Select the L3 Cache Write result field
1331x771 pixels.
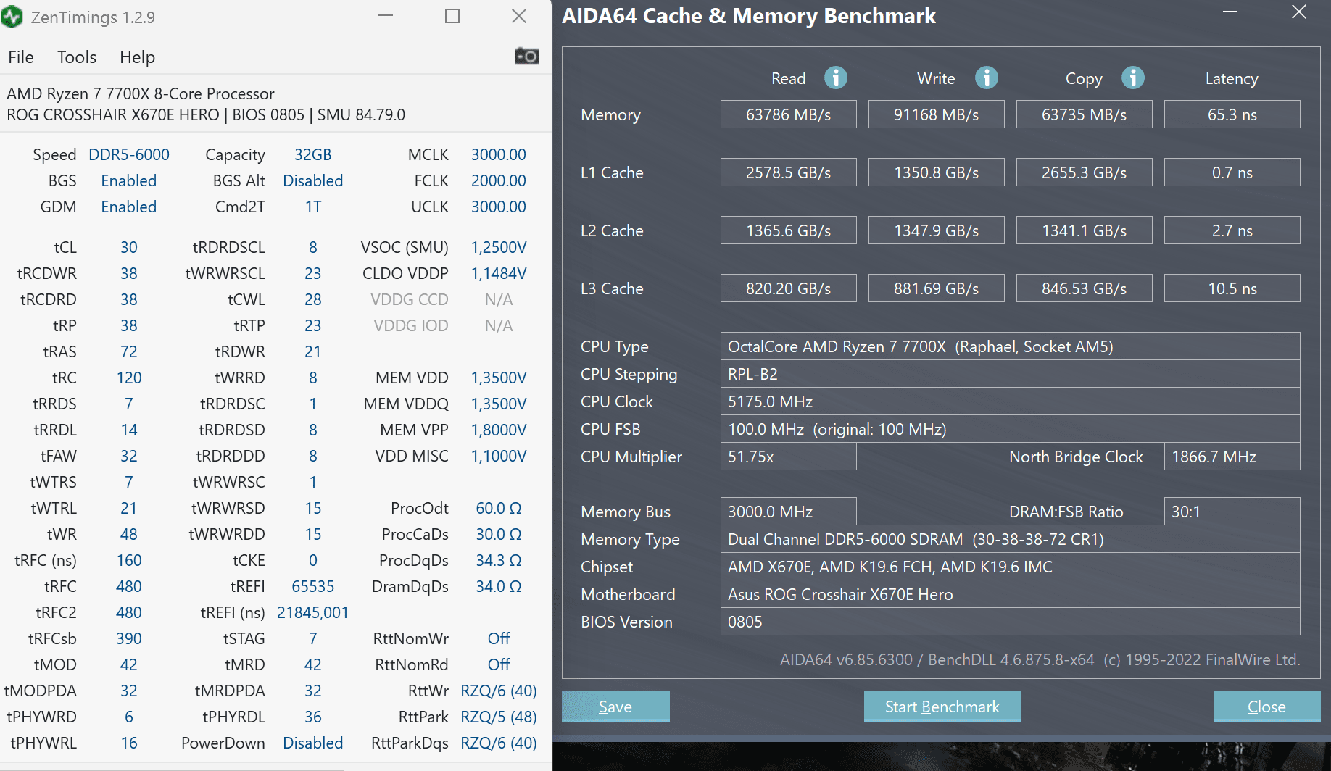[936, 288]
